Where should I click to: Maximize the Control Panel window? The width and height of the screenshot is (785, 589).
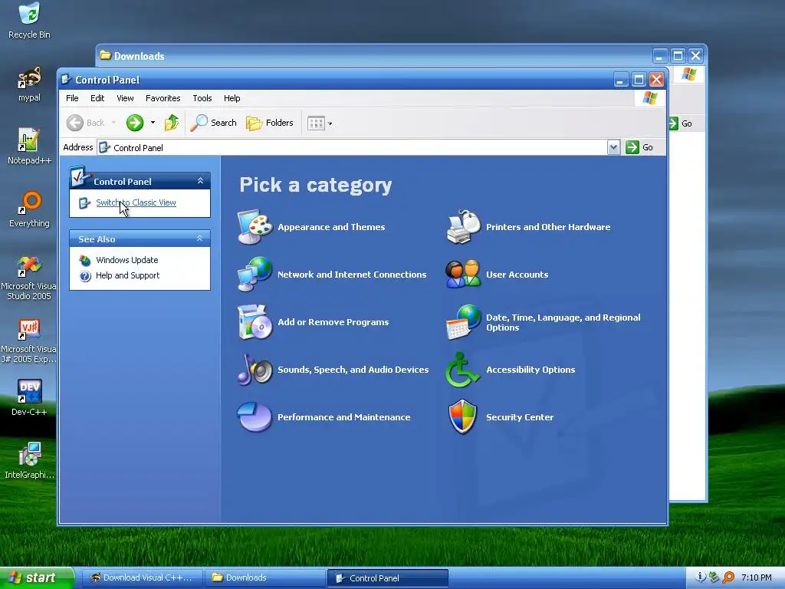point(639,80)
